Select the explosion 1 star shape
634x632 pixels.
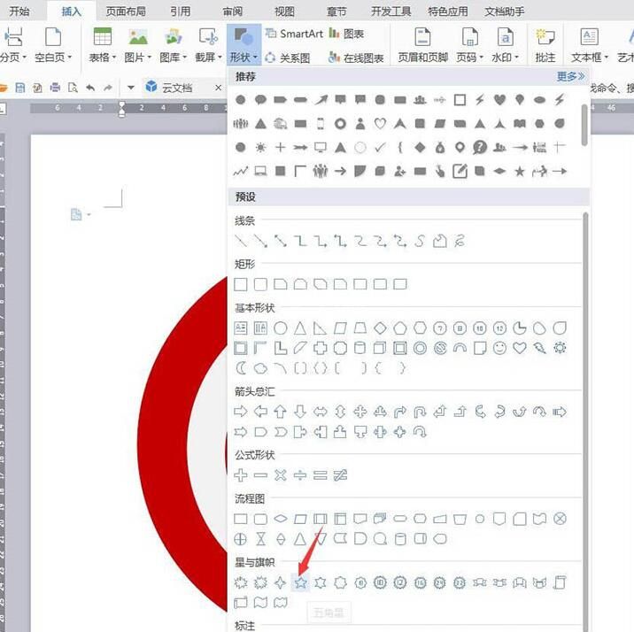click(241, 582)
